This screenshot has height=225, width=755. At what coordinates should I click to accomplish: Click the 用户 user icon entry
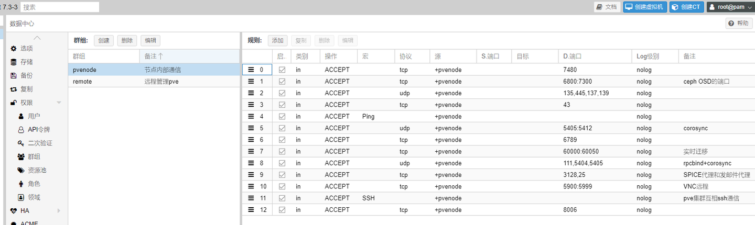point(21,116)
